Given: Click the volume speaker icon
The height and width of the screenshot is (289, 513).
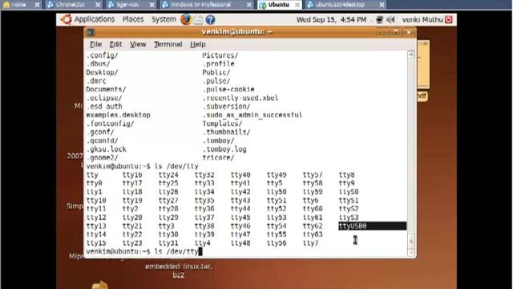Looking at the screenshot, I should tap(390, 19).
